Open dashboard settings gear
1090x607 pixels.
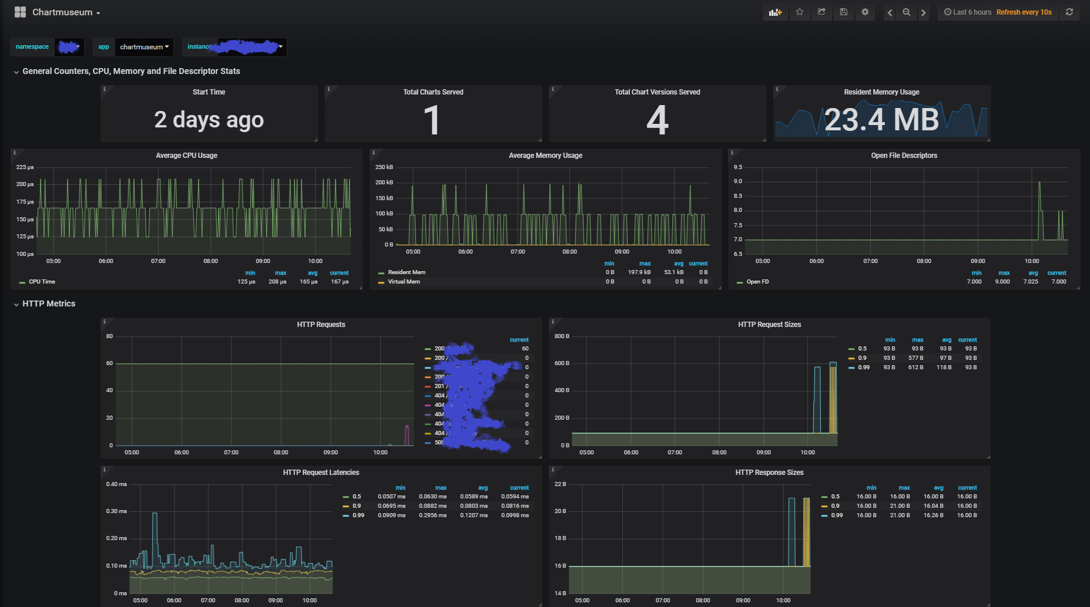(x=865, y=12)
